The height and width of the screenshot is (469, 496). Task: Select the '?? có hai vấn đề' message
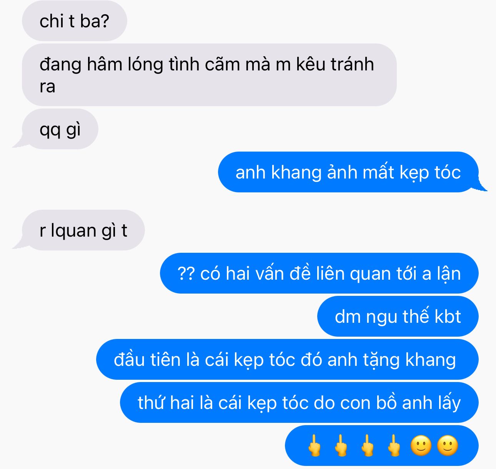[319, 273]
